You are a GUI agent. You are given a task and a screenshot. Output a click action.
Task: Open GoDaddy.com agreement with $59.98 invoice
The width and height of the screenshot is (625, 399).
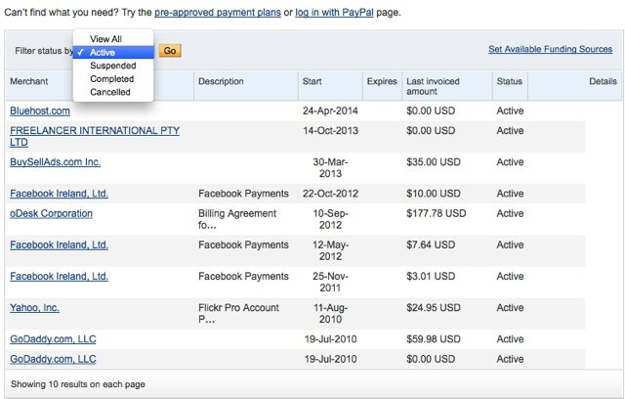tap(53, 339)
